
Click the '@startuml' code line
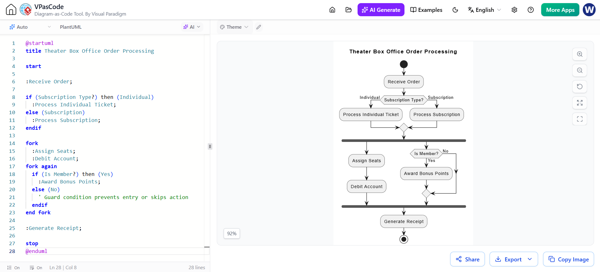coord(39,43)
